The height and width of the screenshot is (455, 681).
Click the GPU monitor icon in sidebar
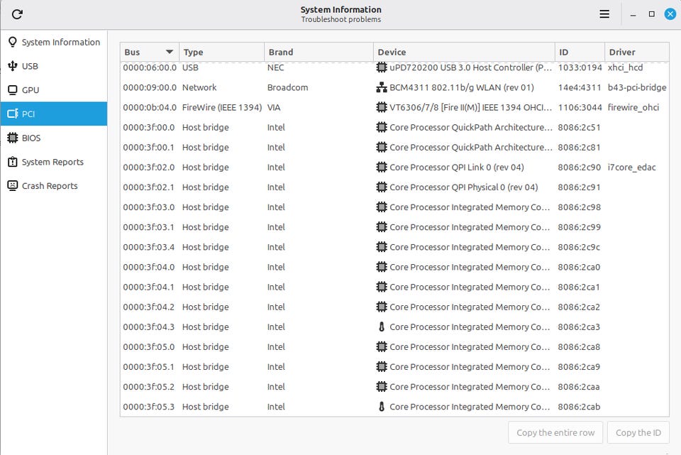click(12, 90)
